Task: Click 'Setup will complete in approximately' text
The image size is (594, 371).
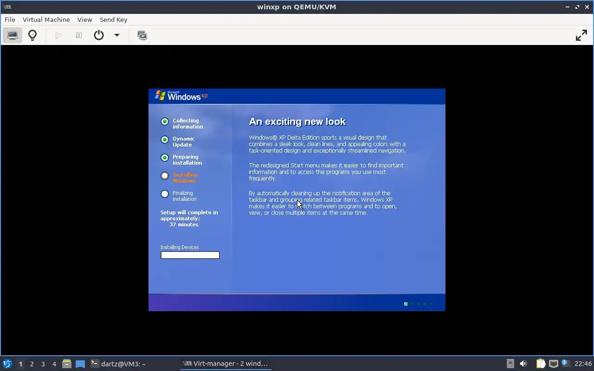Action: [189, 215]
